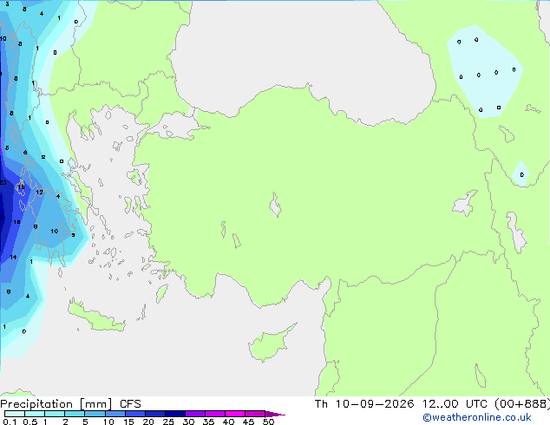The width and height of the screenshot is (550, 425).
Task: Click the '14' precipitation value on map
Action: pos(13,257)
